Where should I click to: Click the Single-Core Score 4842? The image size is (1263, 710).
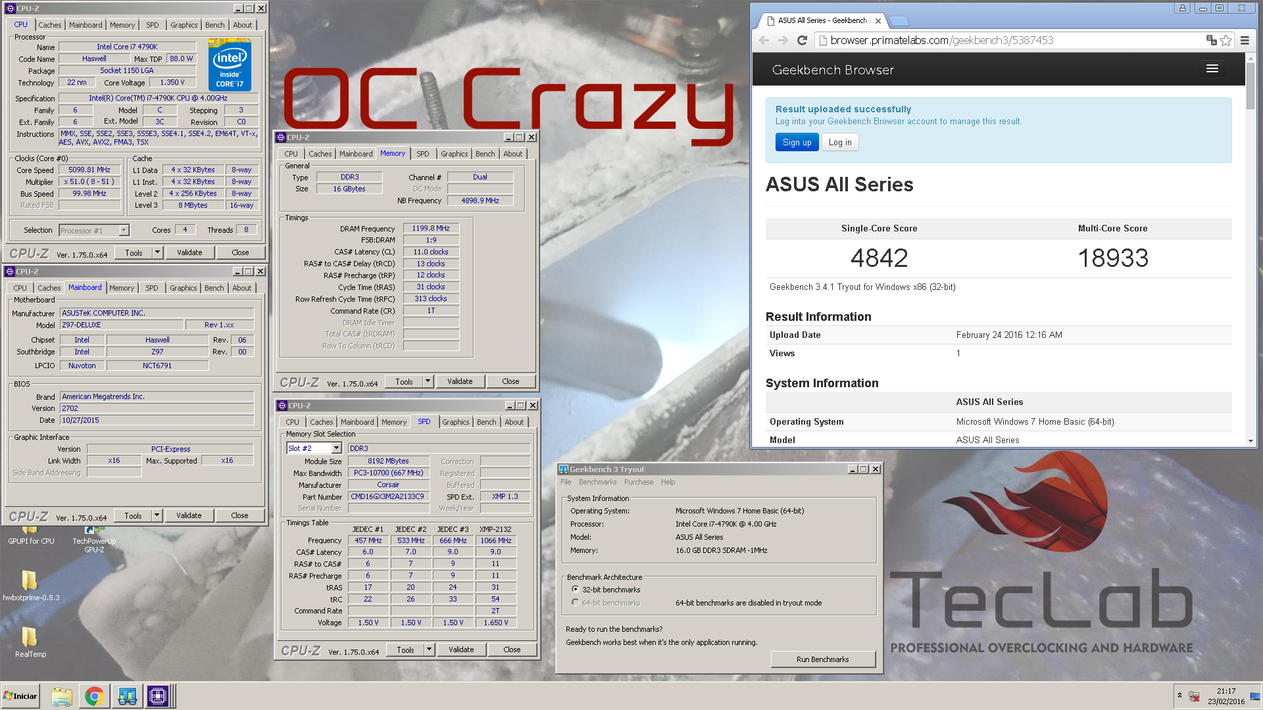pyautogui.click(x=879, y=258)
